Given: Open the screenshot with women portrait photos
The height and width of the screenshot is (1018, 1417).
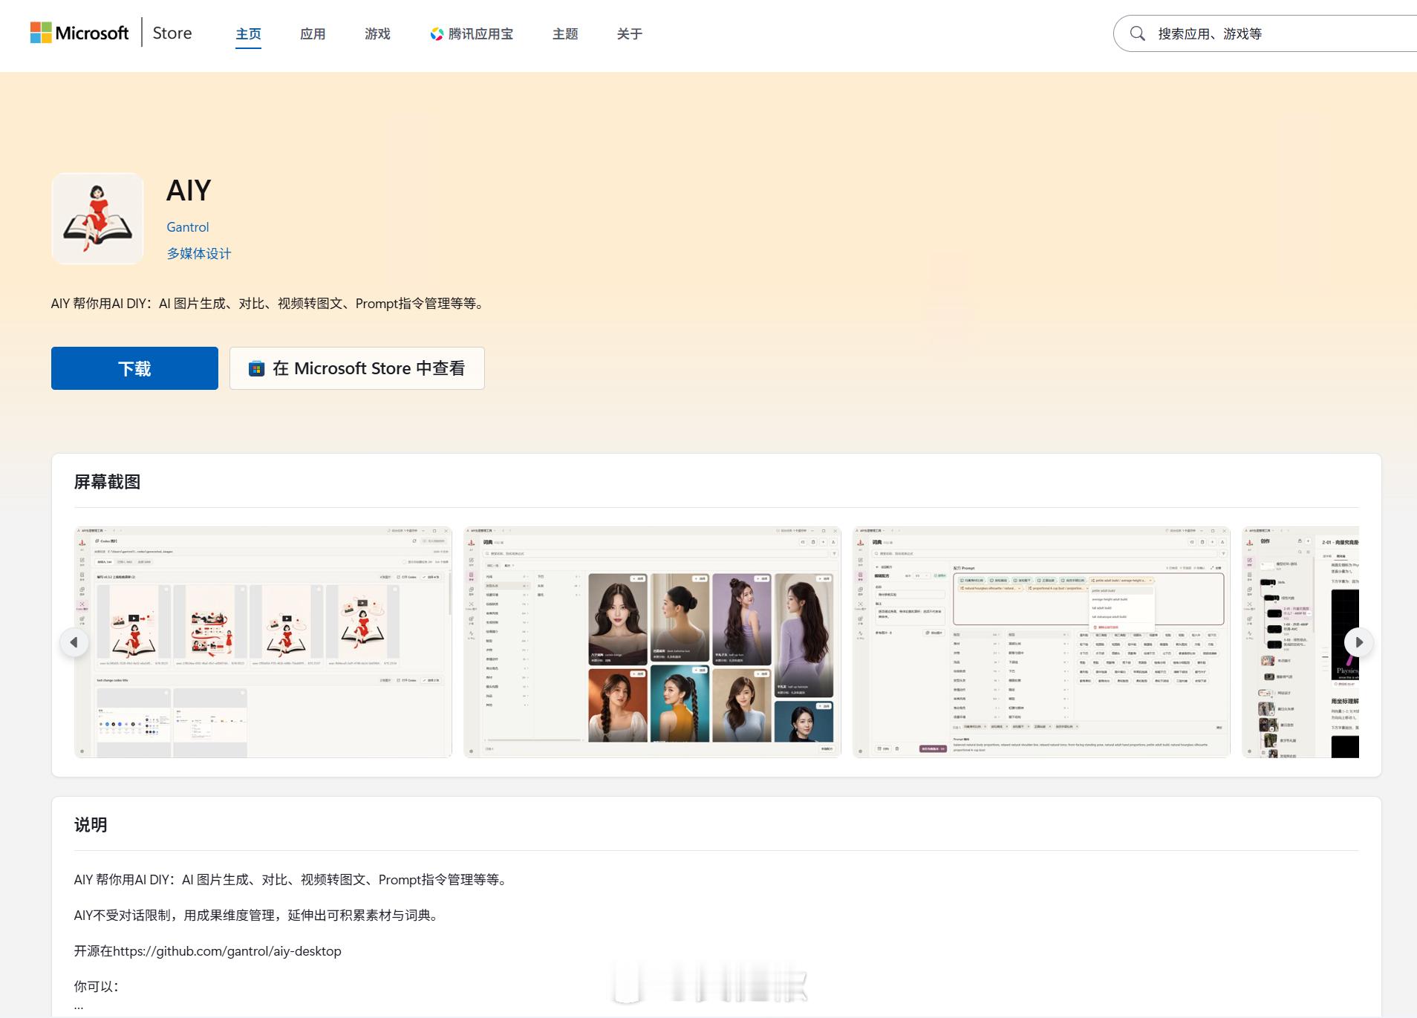Looking at the screenshot, I should tap(652, 642).
